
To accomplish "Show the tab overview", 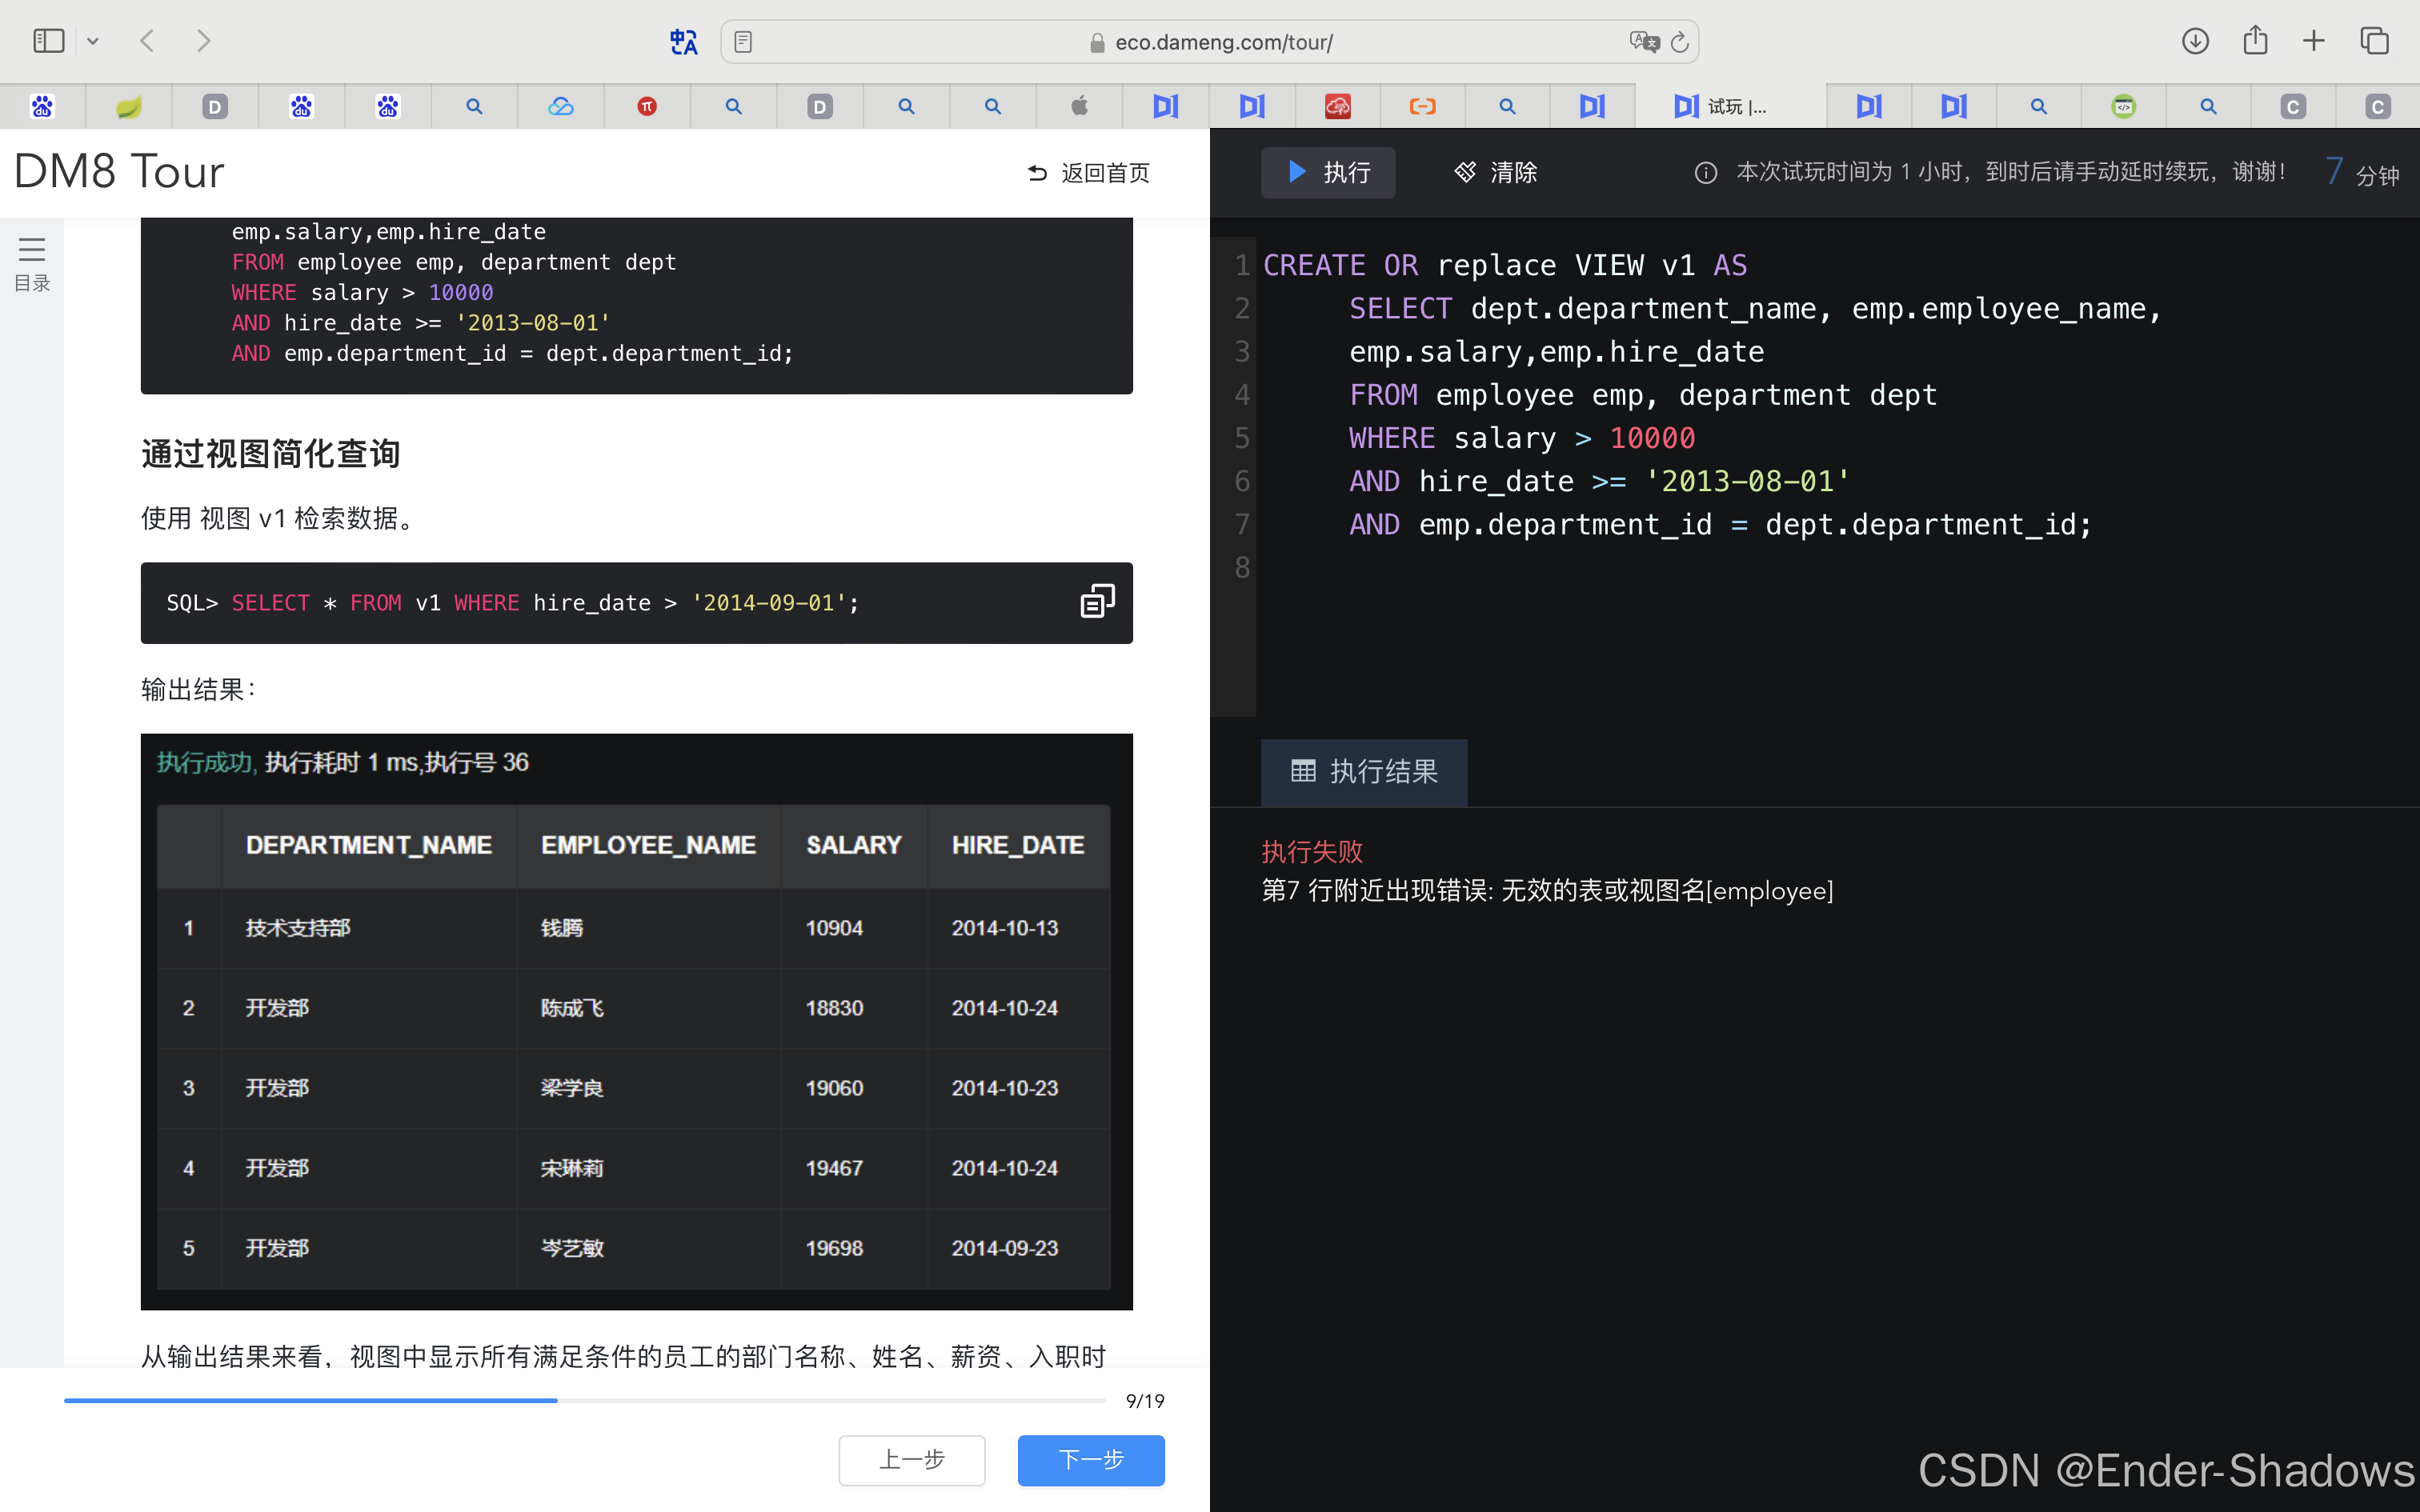I will [2375, 41].
